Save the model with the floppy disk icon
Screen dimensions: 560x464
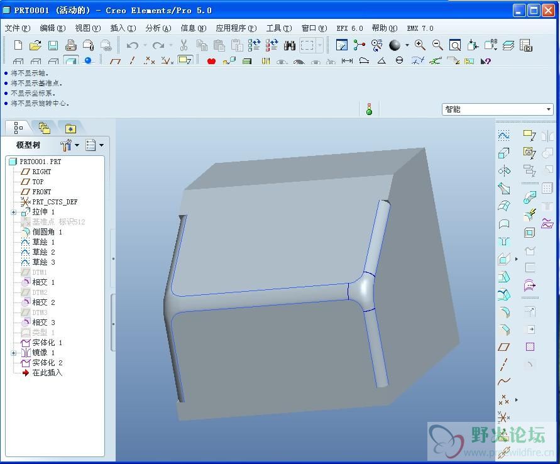coord(53,45)
